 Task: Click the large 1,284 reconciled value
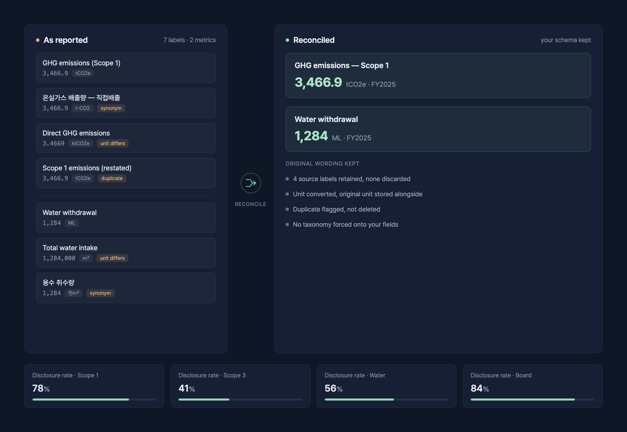(x=311, y=136)
